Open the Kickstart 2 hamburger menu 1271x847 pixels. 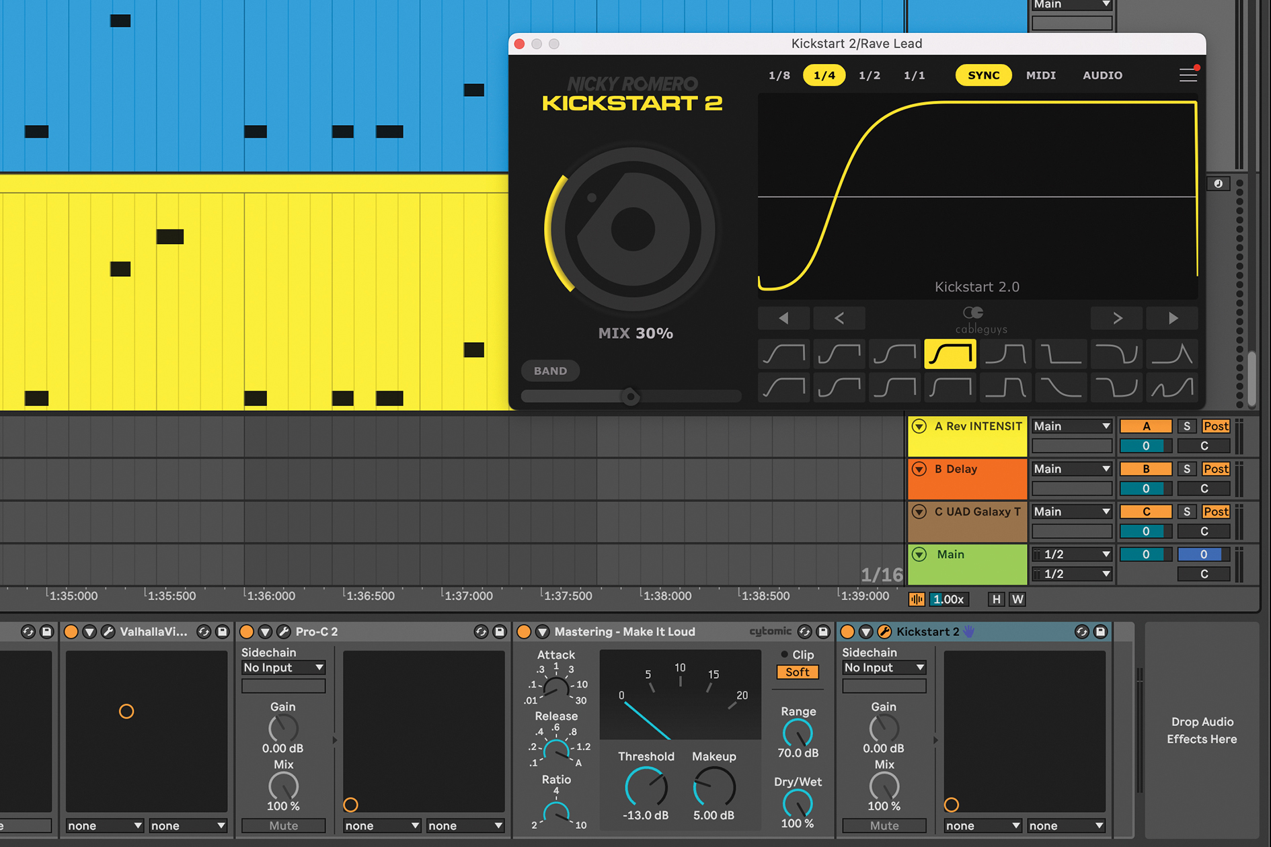point(1188,75)
